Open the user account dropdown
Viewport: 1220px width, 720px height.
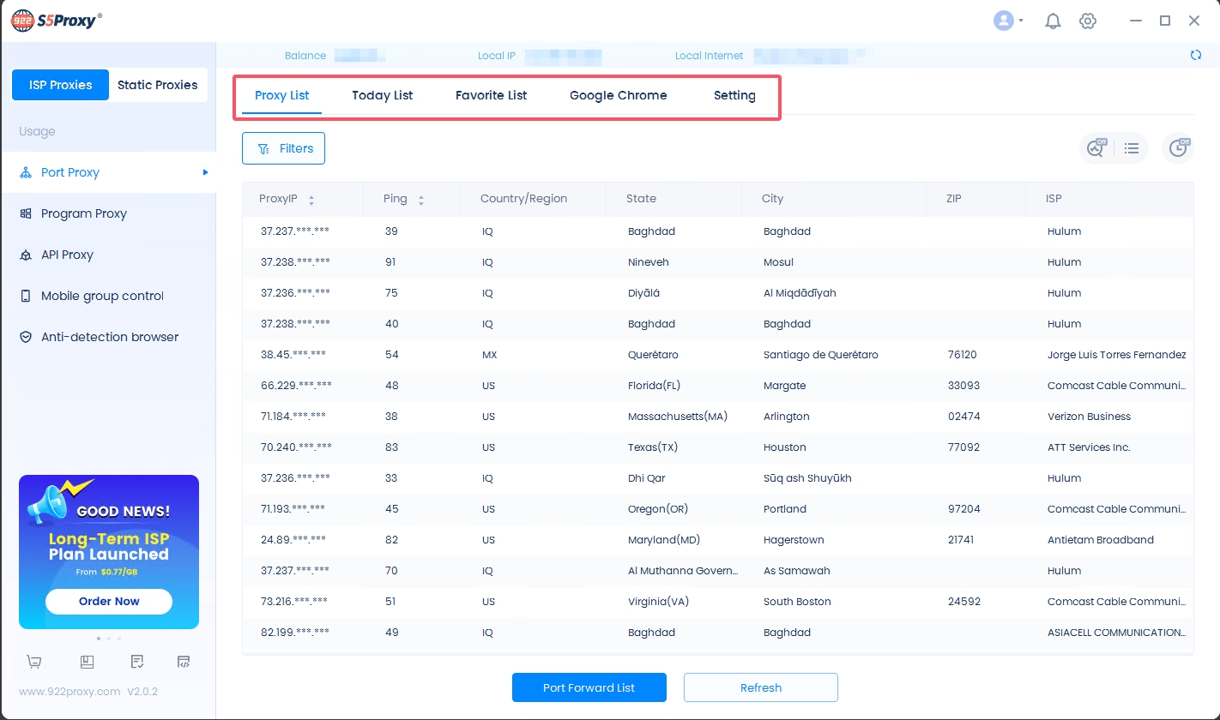[1008, 21]
